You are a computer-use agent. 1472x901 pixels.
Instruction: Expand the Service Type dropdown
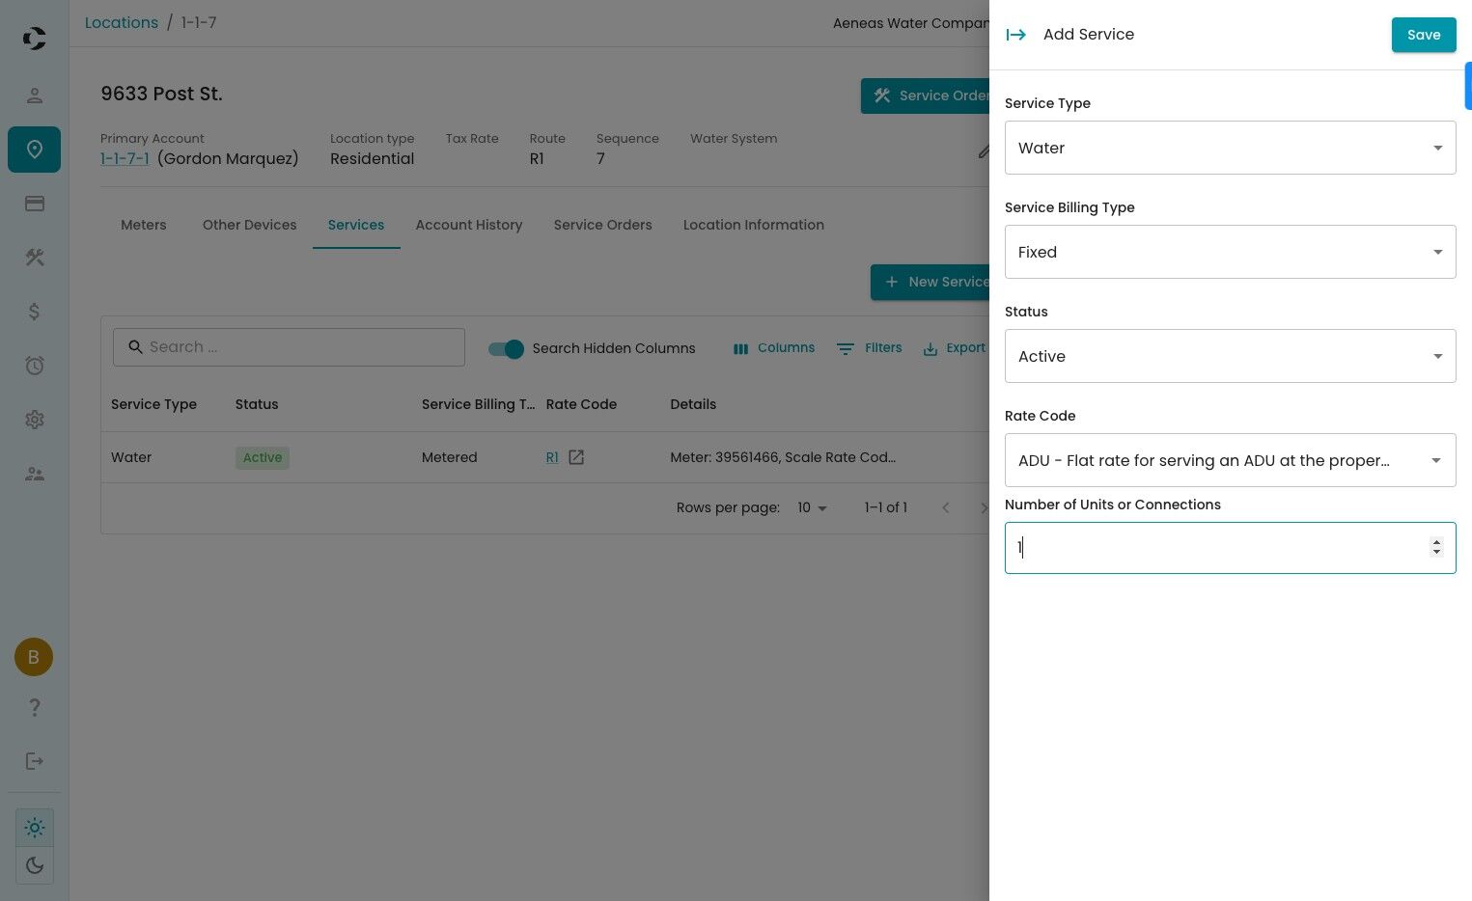pyautogui.click(x=1230, y=148)
